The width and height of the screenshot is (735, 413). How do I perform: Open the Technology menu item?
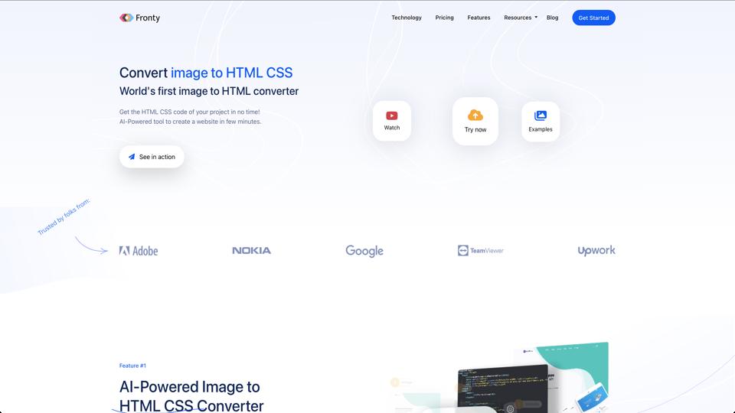[407, 18]
